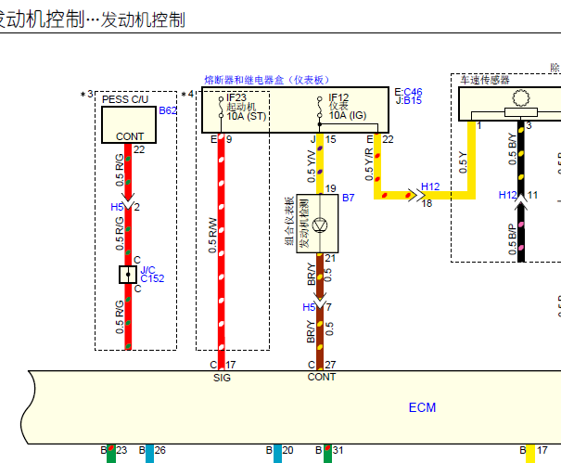Click ECM pin C 27
The height and width of the screenshot is (463, 561).
(x=322, y=365)
